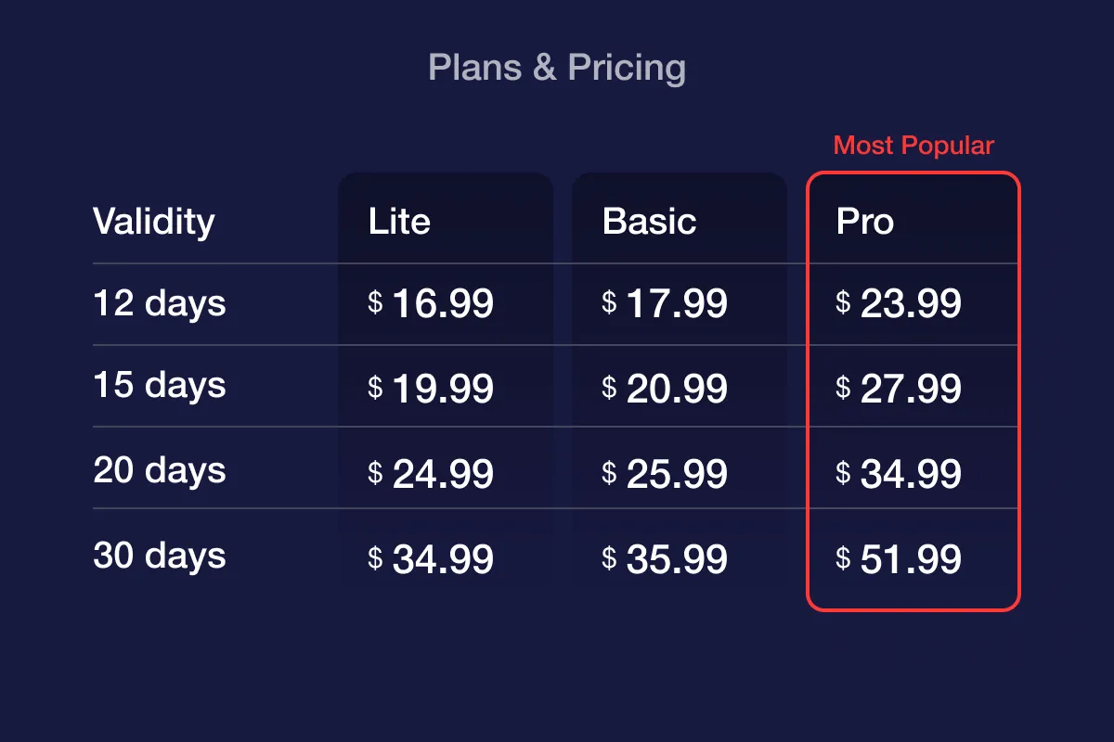Pick the Lite 15 days $19.99 option

(431, 389)
